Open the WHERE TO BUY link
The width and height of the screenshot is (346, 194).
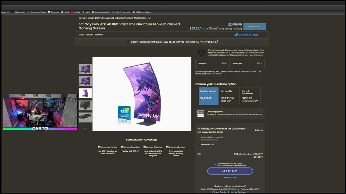(230, 178)
